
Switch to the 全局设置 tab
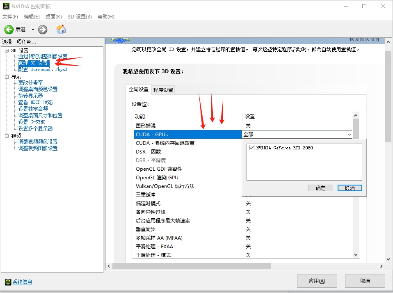139,89
